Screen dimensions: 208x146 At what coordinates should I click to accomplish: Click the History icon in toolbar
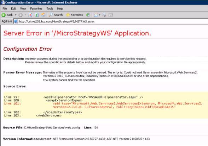point(88,15)
